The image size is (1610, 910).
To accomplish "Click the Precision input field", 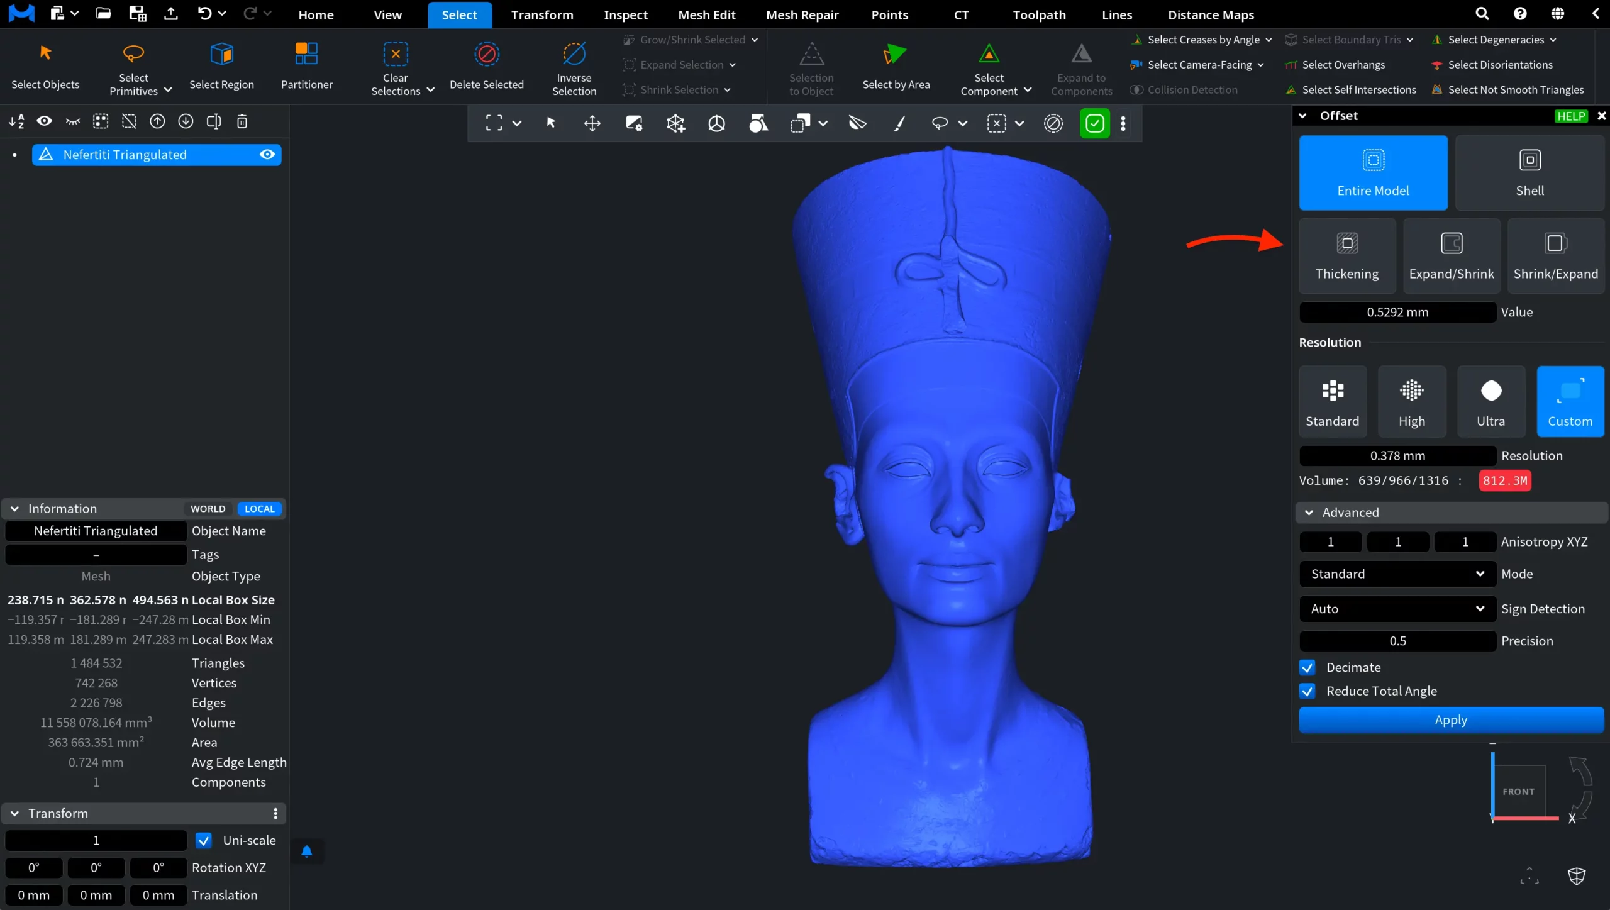I will (1397, 641).
